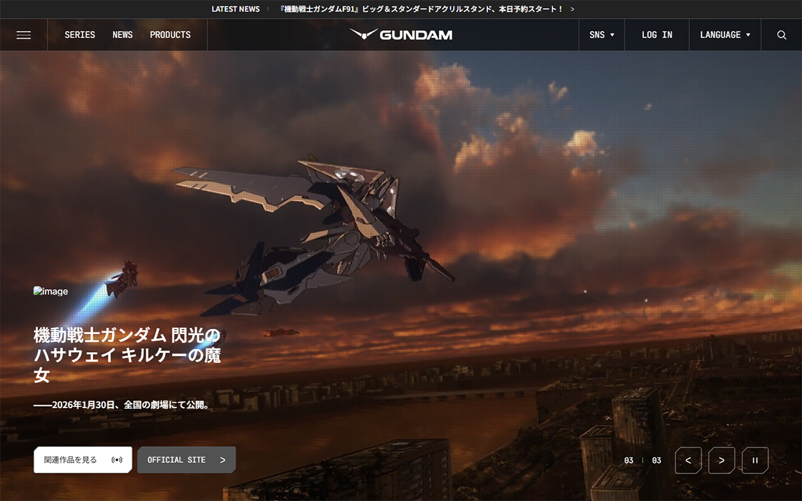Image resolution: width=802 pixels, height=501 pixels.
Task: Open the NEWS menu
Action: 122,35
